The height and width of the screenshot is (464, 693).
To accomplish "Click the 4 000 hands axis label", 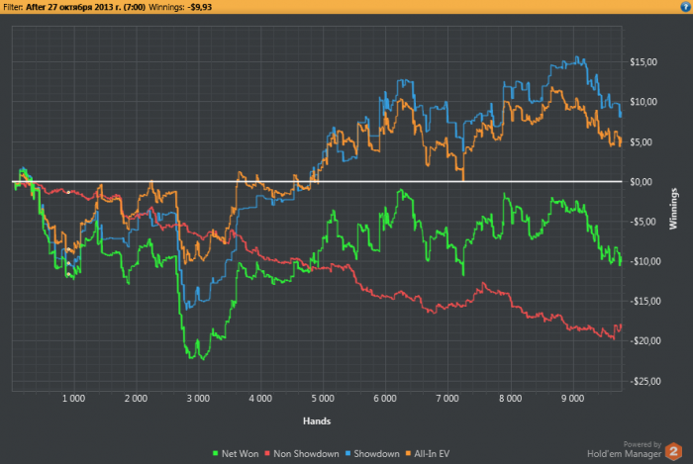I will (260, 399).
